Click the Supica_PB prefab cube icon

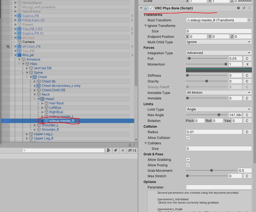(x=19, y=16)
